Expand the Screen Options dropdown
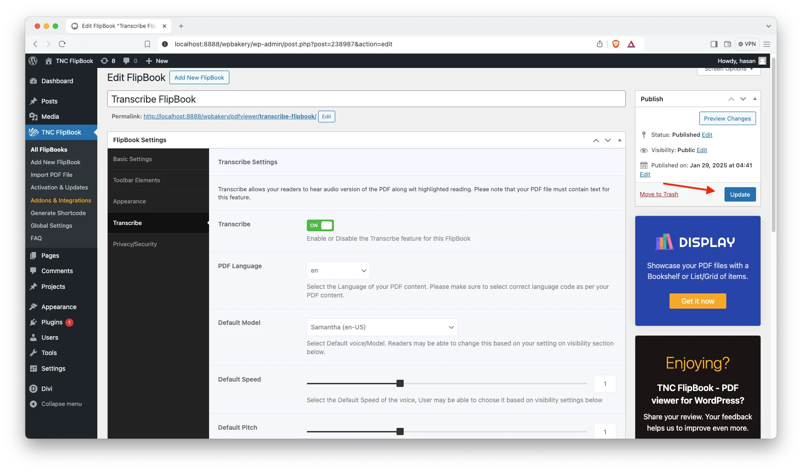 (729, 70)
